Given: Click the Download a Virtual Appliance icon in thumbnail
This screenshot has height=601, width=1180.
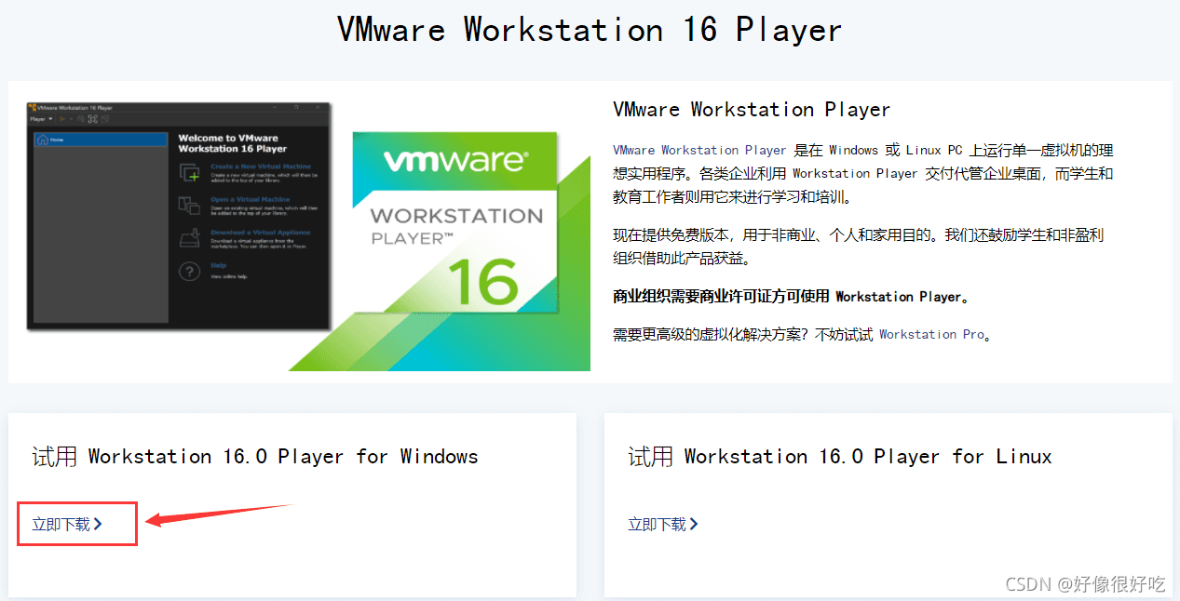Looking at the screenshot, I should point(189,238).
